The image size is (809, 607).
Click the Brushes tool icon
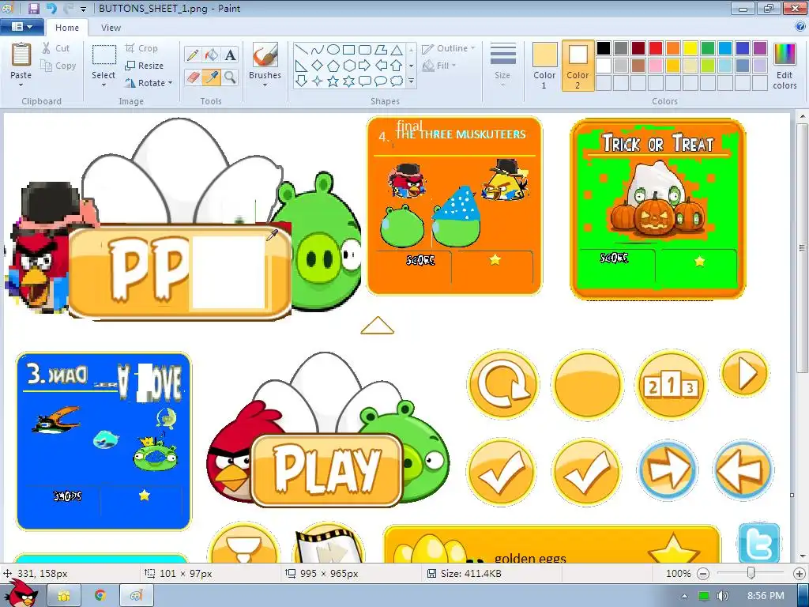tap(265, 55)
